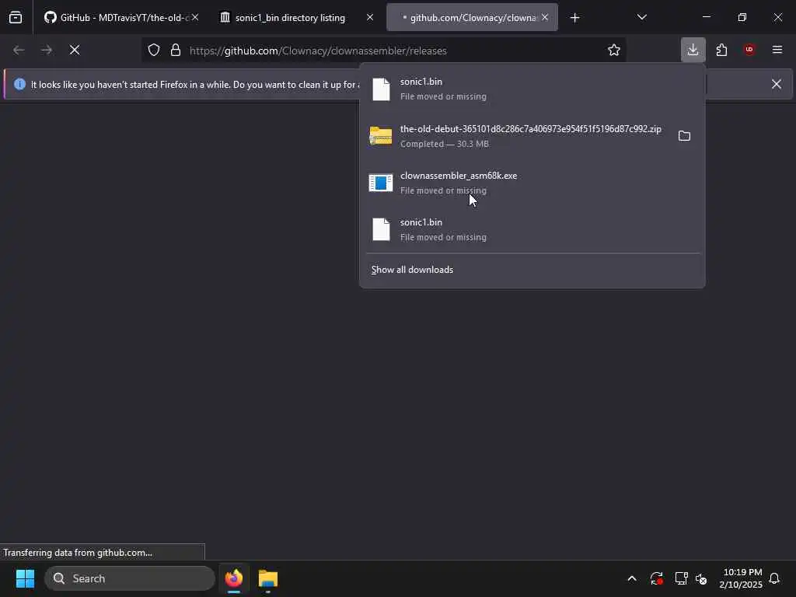
Task: Open File Explorer from the taskbar
Action: pyautogui.click(x=268, y=578)
